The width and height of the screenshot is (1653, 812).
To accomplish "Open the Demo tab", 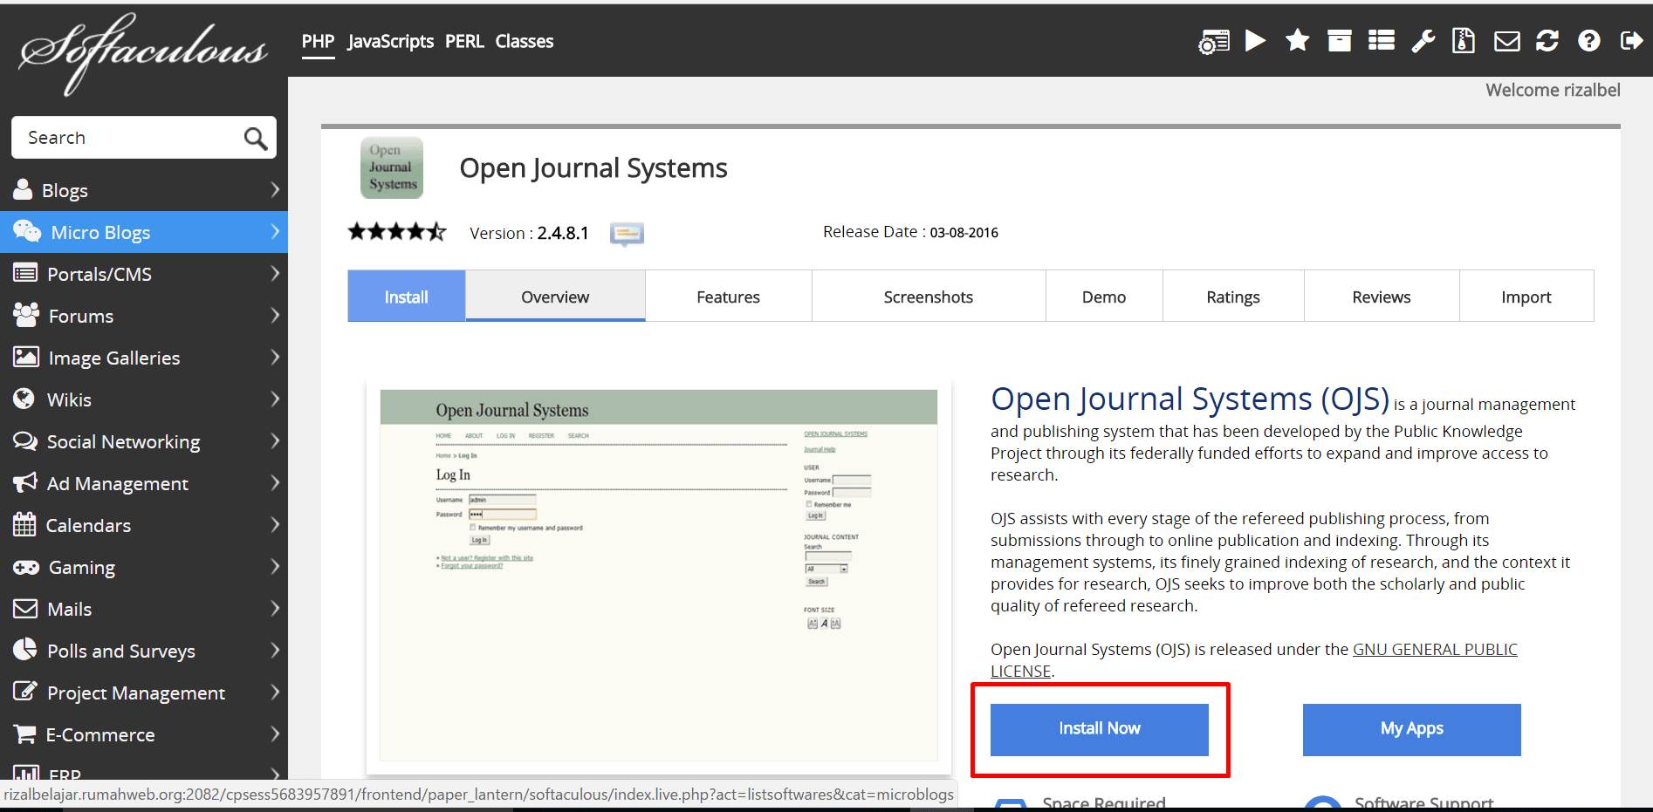I will pos(1104,297).
